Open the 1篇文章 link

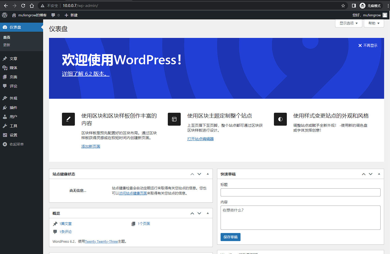65,224
